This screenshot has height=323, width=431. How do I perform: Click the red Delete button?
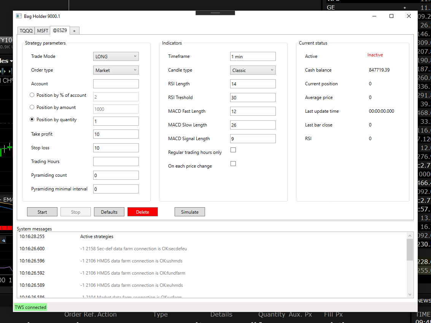(x=143, y=212)
